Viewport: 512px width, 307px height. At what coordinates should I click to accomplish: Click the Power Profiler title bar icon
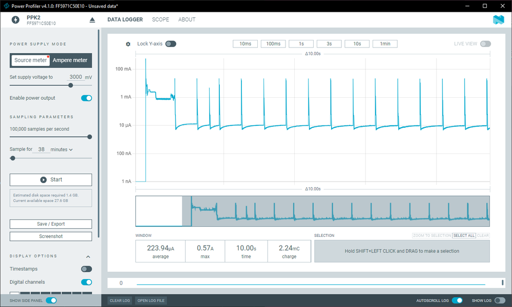[x=6, y=6]
